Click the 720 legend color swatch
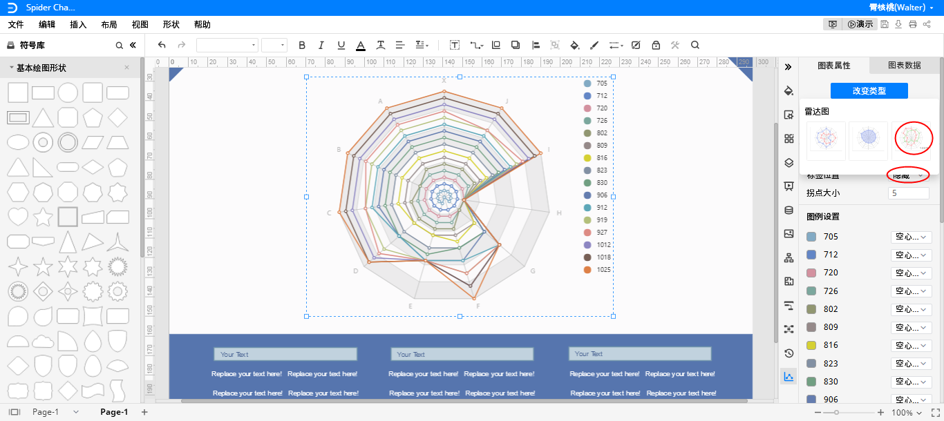The height and width of the screenshot is (421, 944). [x=811, y=273]
